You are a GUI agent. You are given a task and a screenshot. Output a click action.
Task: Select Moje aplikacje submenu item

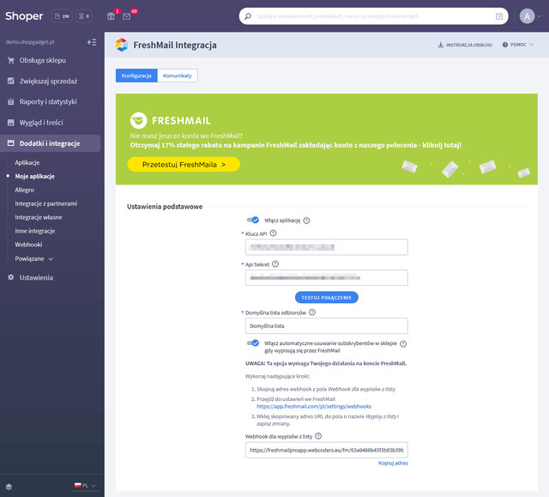tap(34, 176)
